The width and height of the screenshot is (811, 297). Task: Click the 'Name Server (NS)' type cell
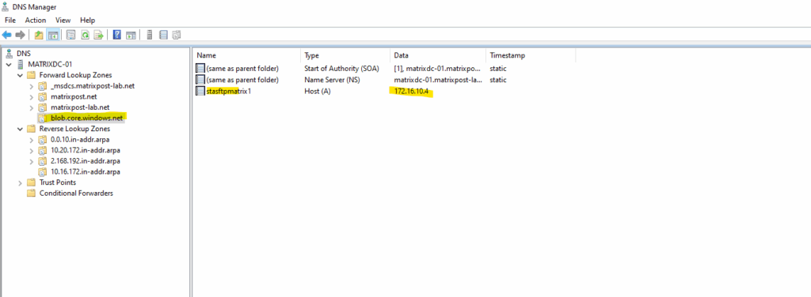331,80
